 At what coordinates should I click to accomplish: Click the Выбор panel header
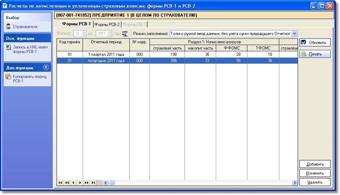27,18
